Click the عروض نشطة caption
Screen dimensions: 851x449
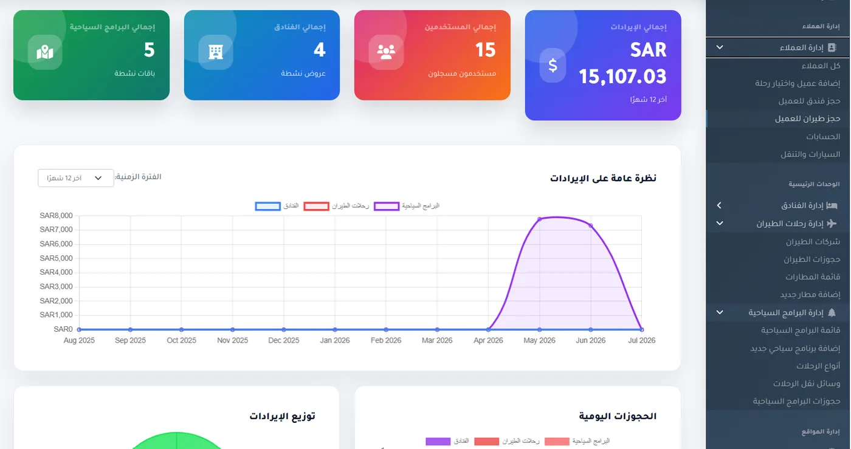click(x=303, y=74)
